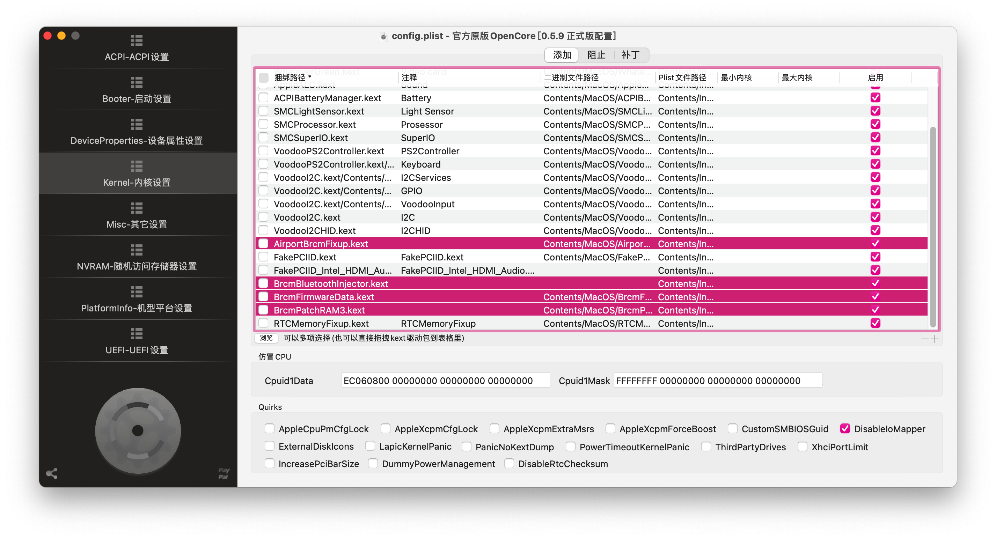Enable the AppleCpuPmCfgLock quirk
This screenshot has height=539, width=996.
pos(270,428)
